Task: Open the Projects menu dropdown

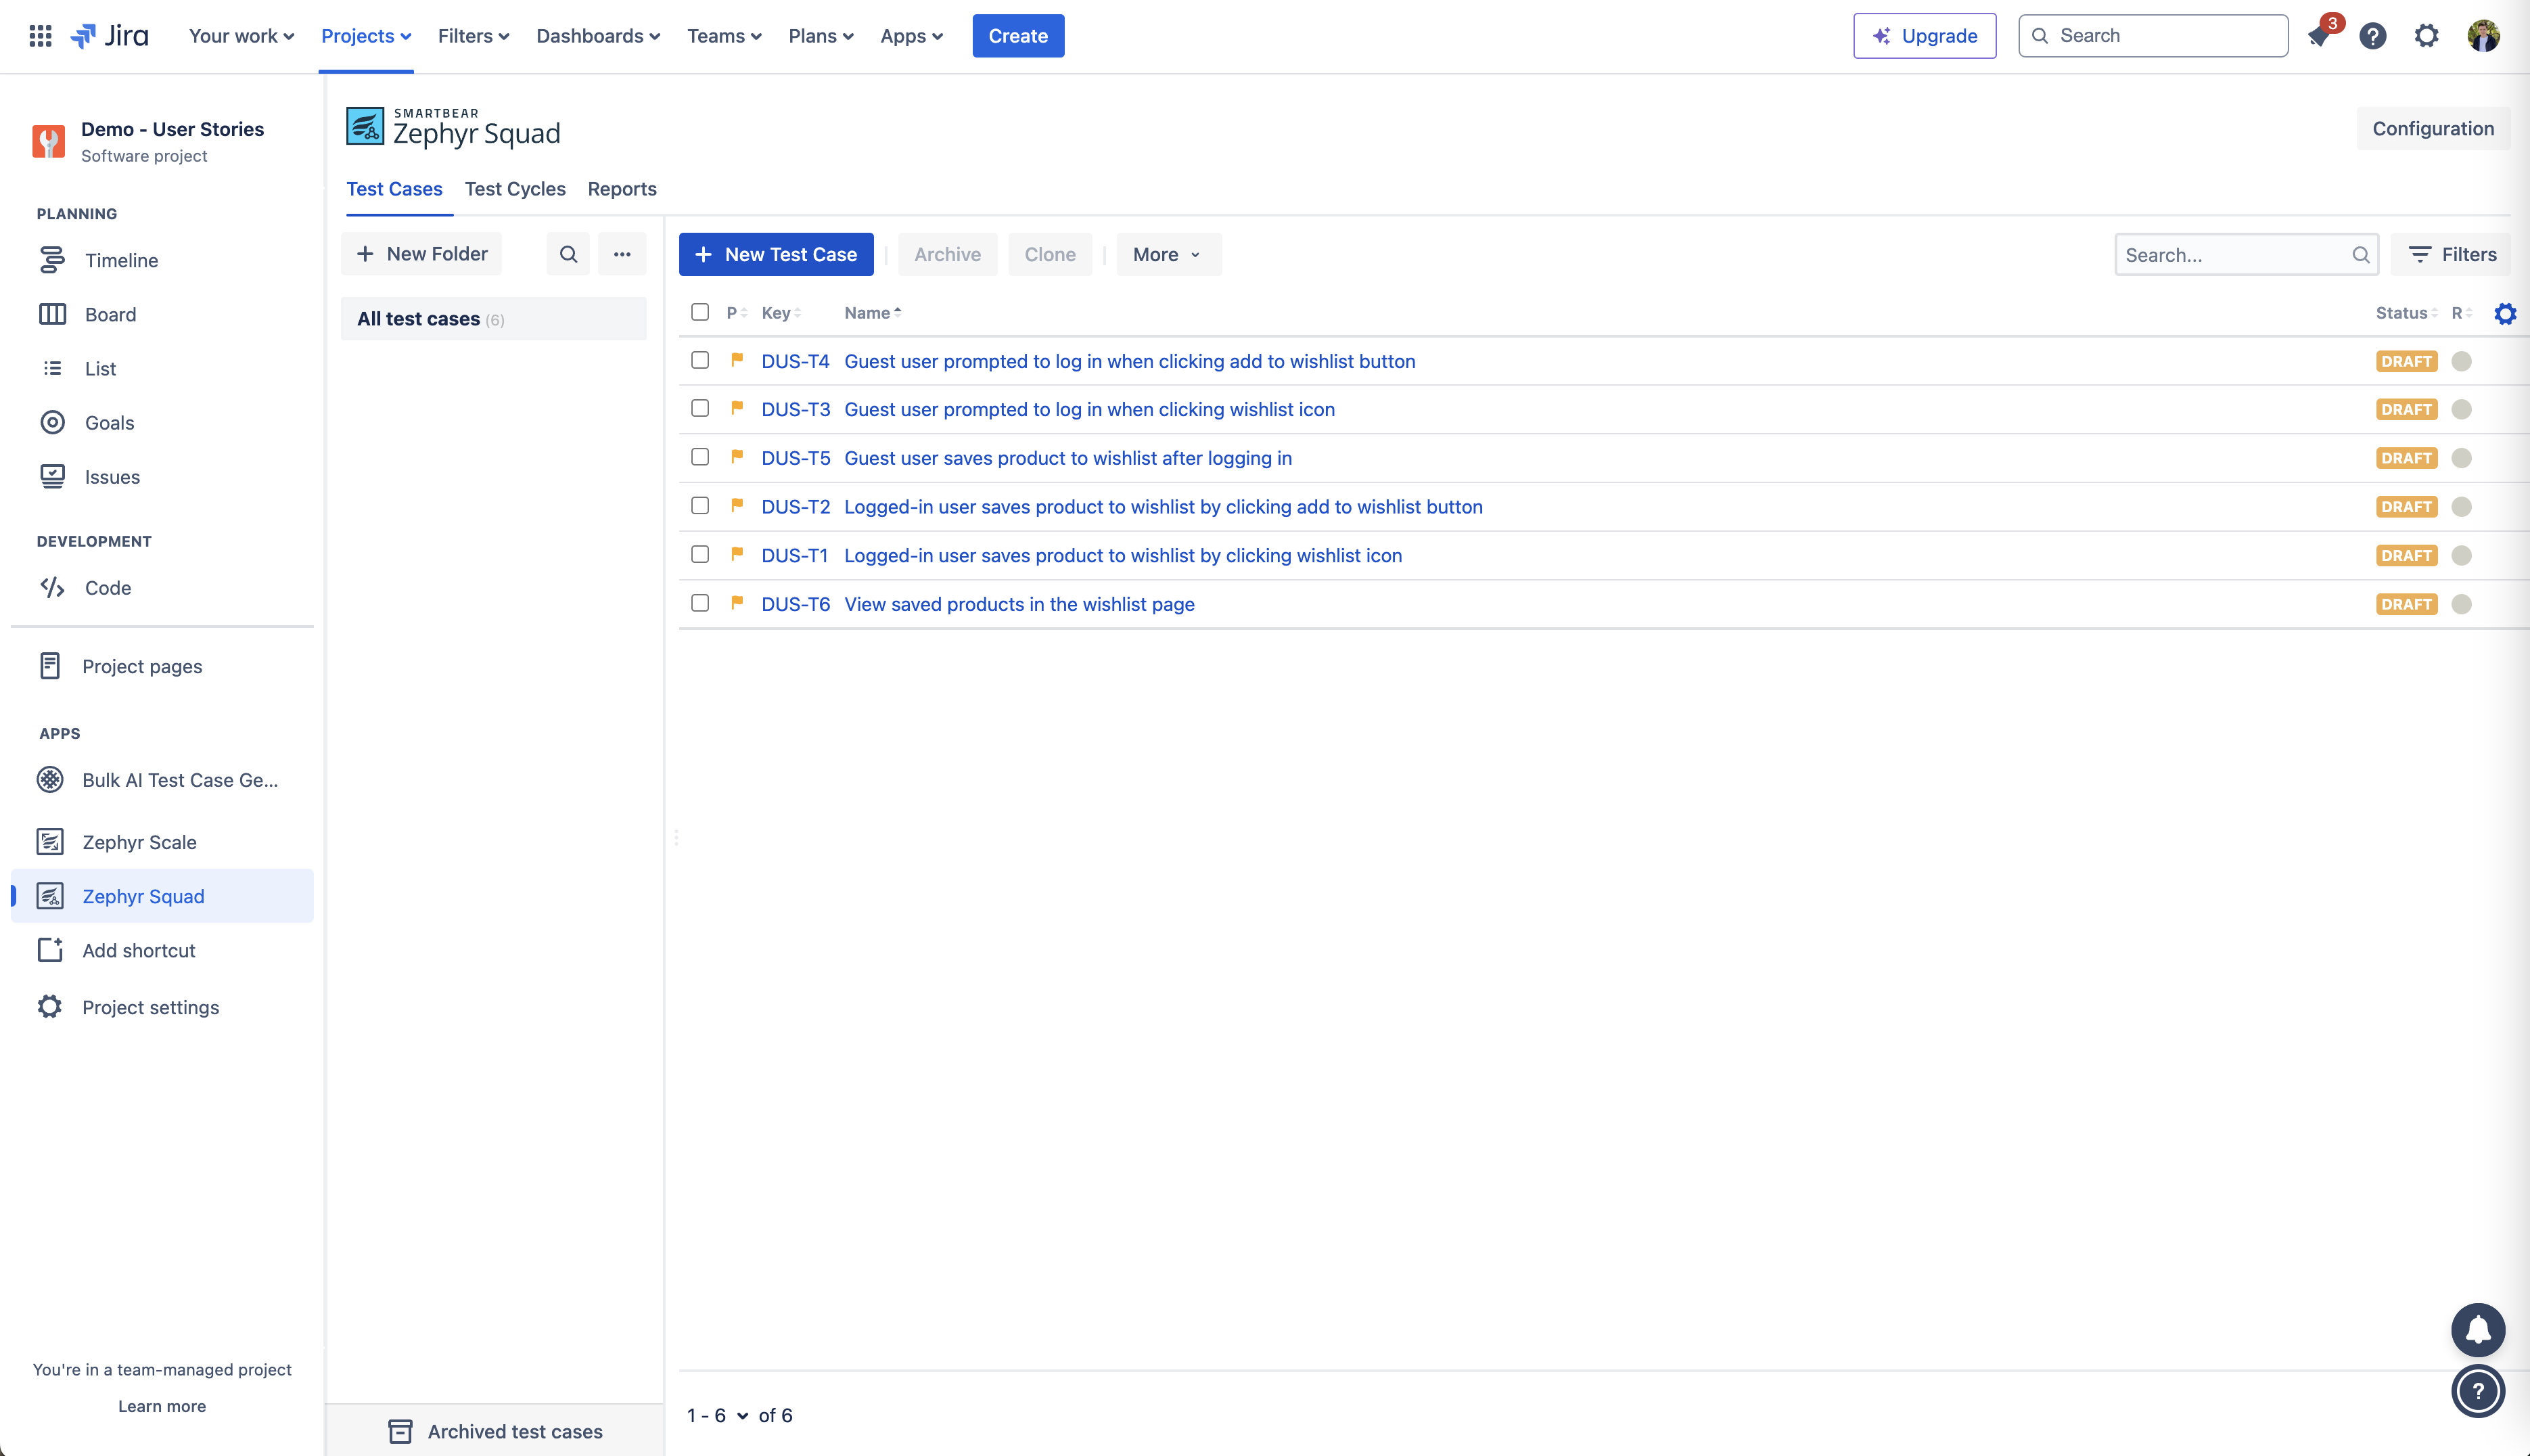Action: (366, 35)
